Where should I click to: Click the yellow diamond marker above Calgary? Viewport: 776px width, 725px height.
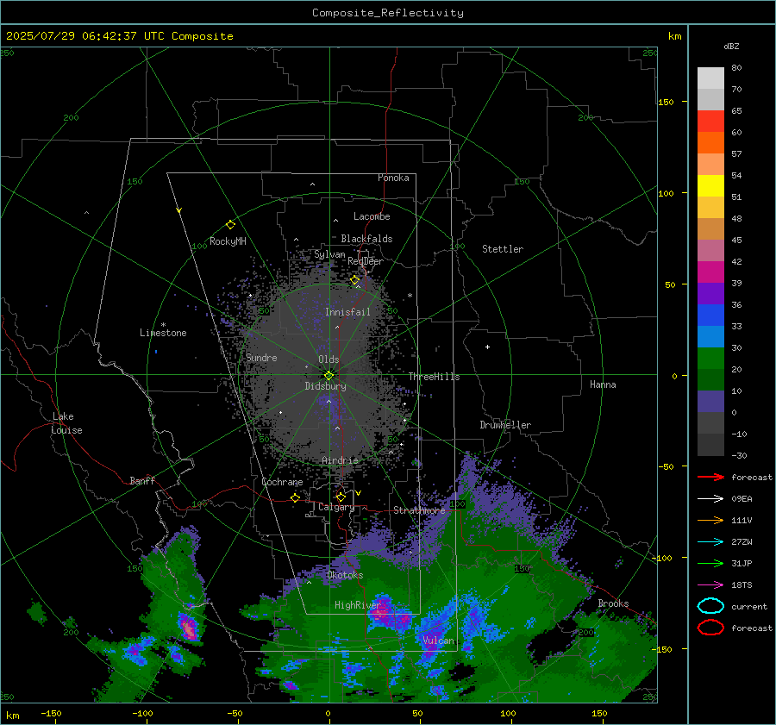click(341, 497)
